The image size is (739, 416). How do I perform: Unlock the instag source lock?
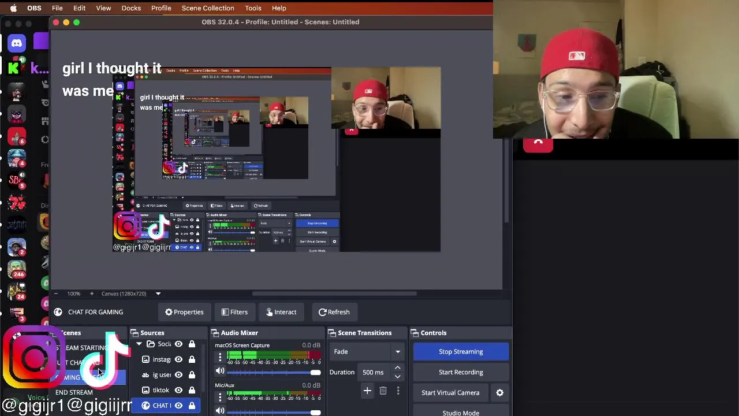[x=192, y=359]
